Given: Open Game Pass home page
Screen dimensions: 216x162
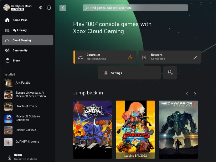Looking at the screenshot, I should click(28, 20).
